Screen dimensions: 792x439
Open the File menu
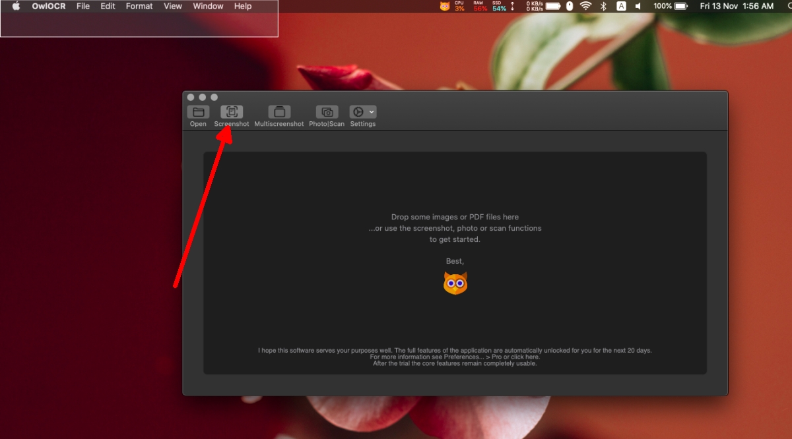(83, 6)
